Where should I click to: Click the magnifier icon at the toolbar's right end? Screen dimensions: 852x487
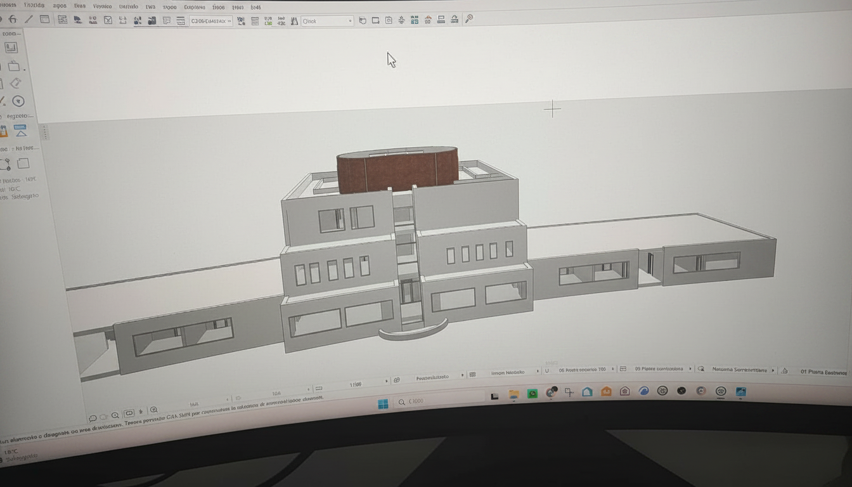pos(469,19)
